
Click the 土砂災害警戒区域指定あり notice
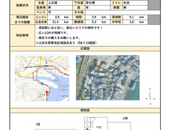click(x=66, y=43)
